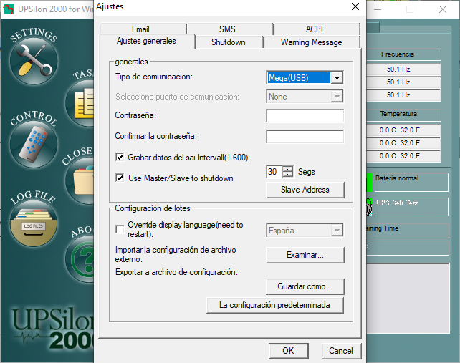Click the Slave Address button
This screenshot has height=363, width=460.
pyautogui.click(x=305, y=190)
